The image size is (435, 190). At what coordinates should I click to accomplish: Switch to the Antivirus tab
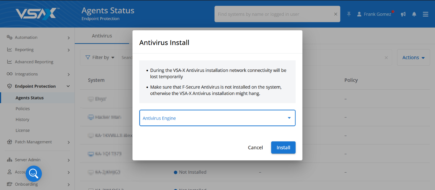(102, 36)
